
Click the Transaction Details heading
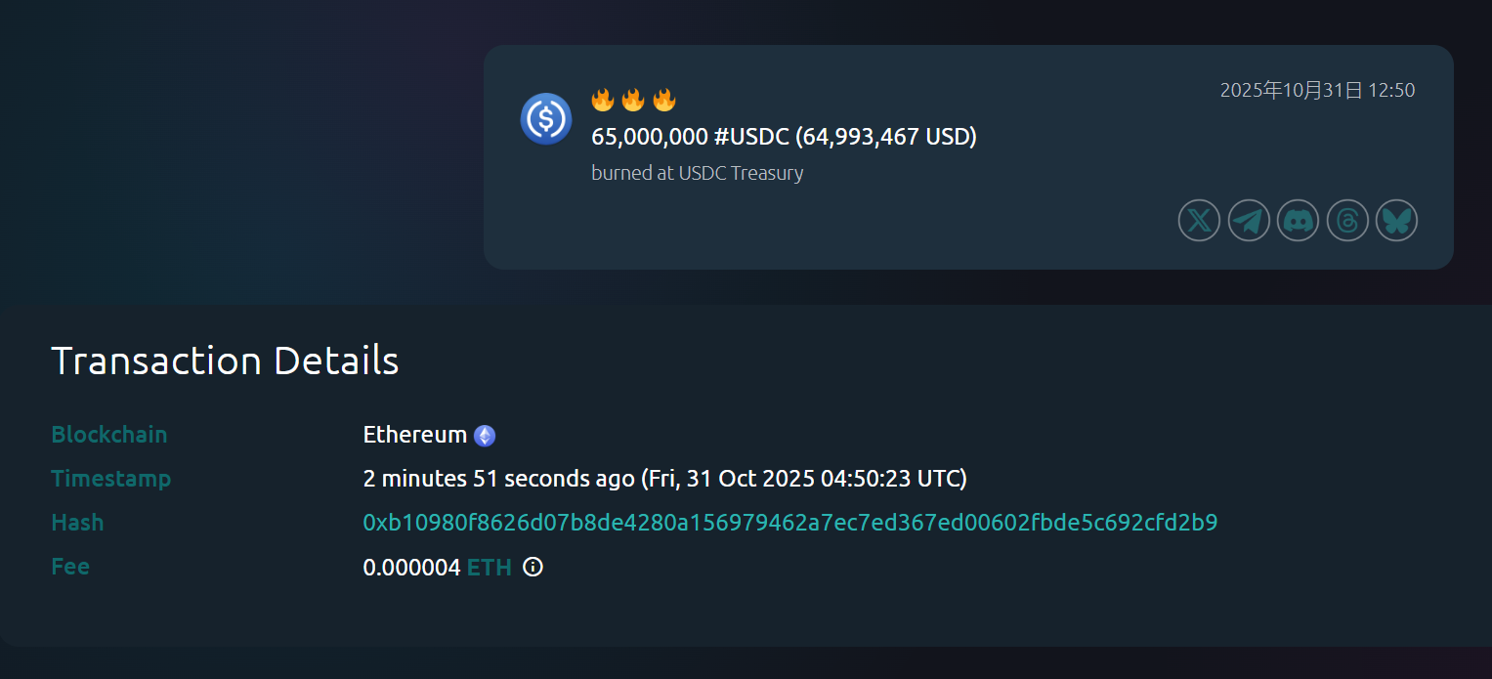[225, 361]
